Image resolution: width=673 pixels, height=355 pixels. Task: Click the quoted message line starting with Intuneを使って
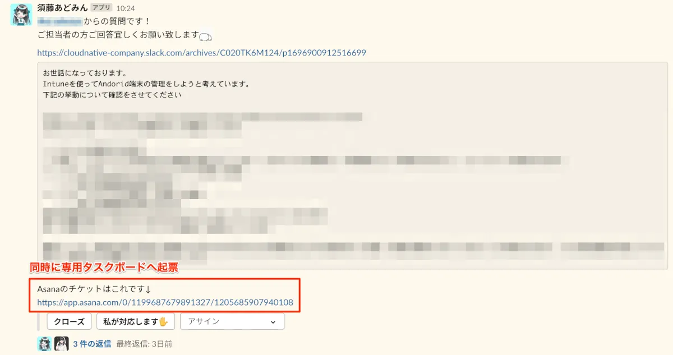146,84
